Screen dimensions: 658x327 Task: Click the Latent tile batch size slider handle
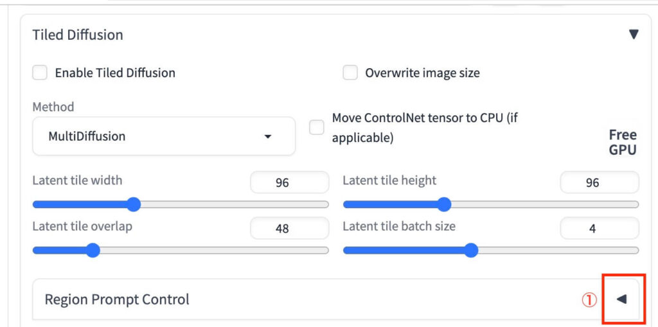[x=471, y=250]
